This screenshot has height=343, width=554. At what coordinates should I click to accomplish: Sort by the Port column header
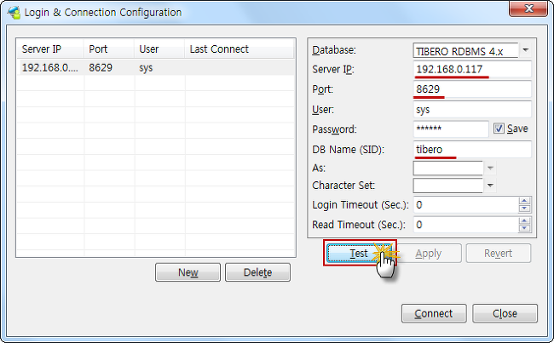click(109, 49)
